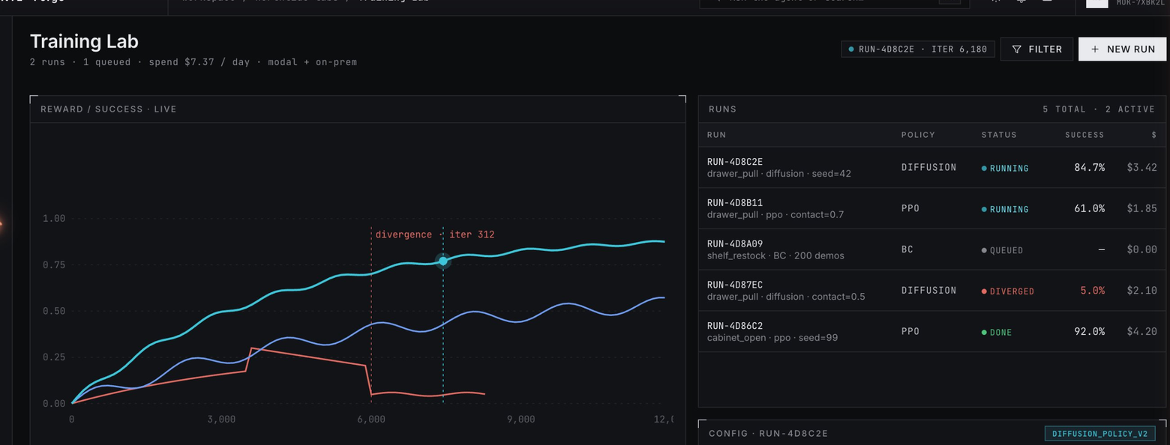1170x445 pixels.
Task: Click 'shelf_restock · BC · 200 demos' description
Action: (x=775, y=255)
